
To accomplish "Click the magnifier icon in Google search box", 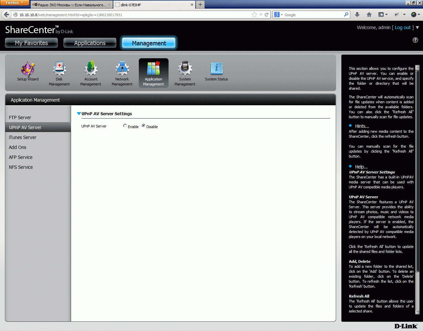I will (346, 15).
